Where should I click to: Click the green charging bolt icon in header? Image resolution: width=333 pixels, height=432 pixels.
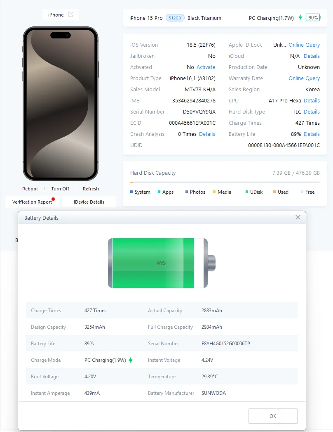300,18
